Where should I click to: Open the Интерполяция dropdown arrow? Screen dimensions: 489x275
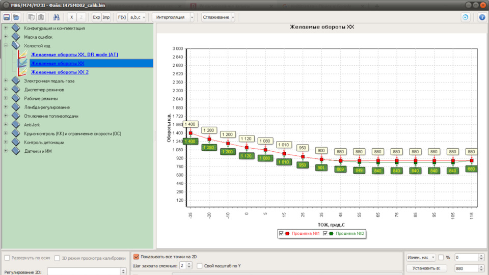tap(192, 17)
